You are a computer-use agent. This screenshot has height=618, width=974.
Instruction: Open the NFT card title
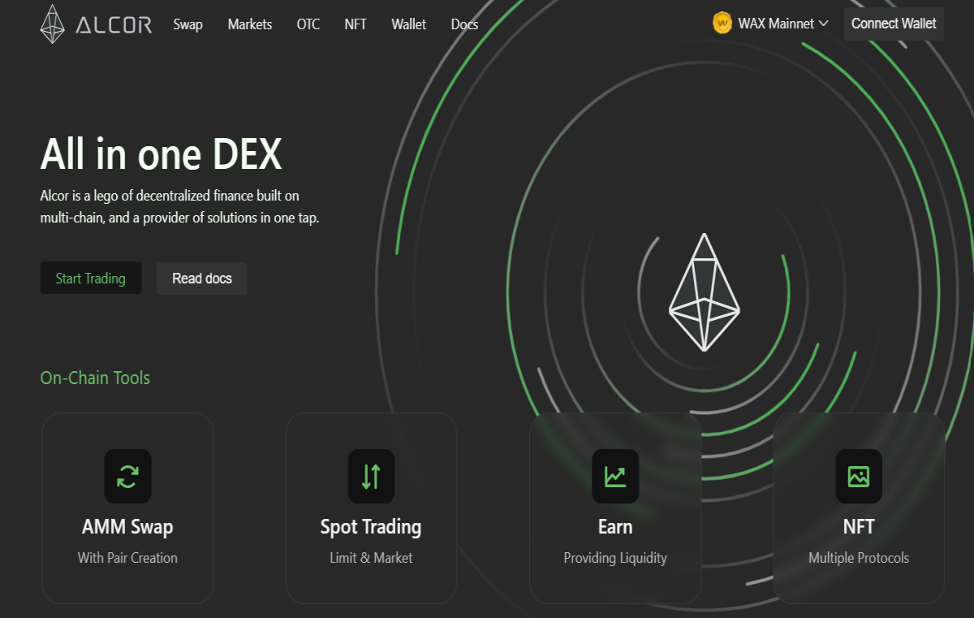pyautogui.click(x=859, y=527)
